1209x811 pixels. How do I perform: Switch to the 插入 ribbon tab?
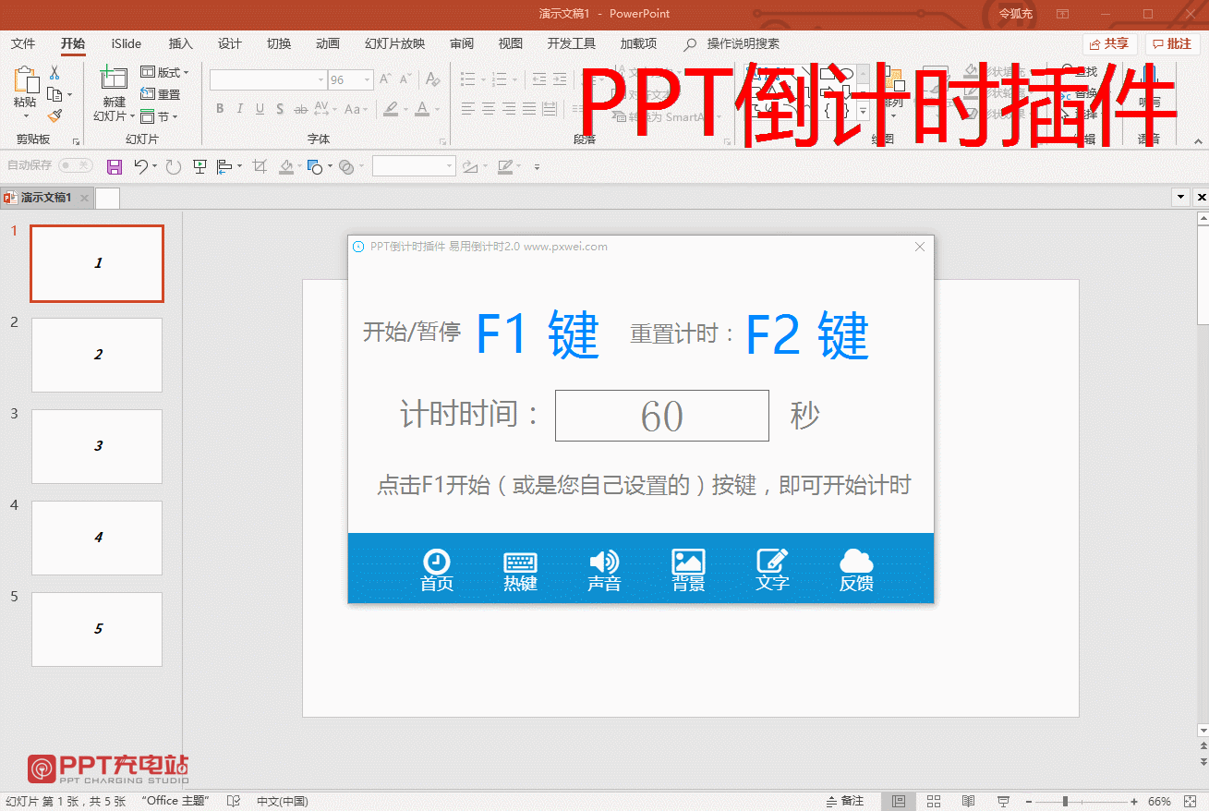(x=179, y=43)
